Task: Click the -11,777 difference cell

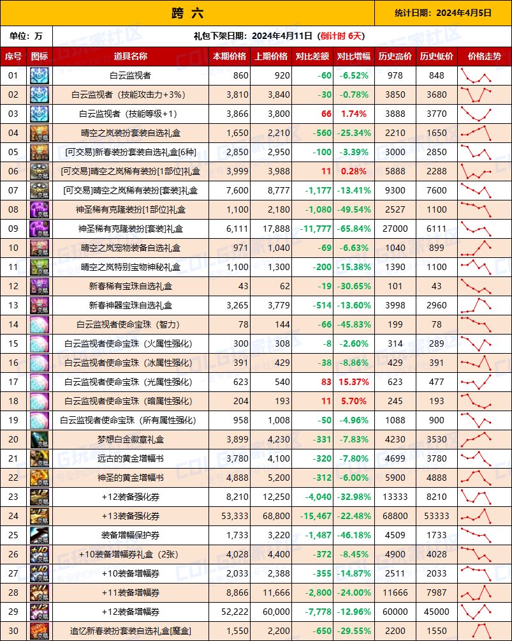Action: tap(312, 229)
